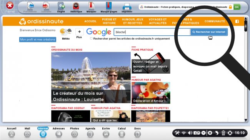Open the HUMOUR, JEUX ET RECETTES menu

tap(133, 21)
